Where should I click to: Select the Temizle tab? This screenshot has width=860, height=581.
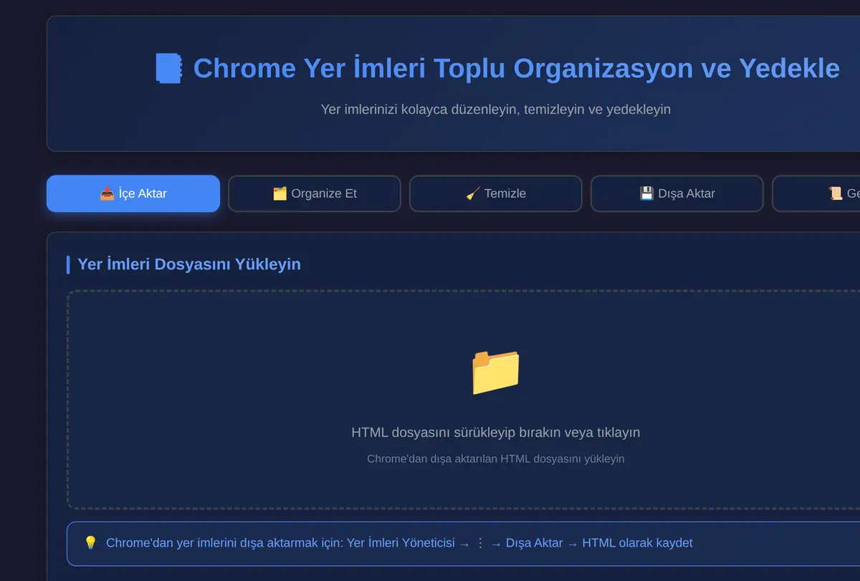coord(496,193)
